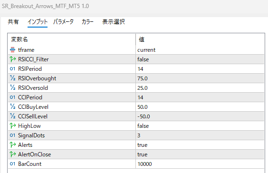Click the boolean icon beside HighLow
This screenshot has width=268, height=173.
coord(13,125)
